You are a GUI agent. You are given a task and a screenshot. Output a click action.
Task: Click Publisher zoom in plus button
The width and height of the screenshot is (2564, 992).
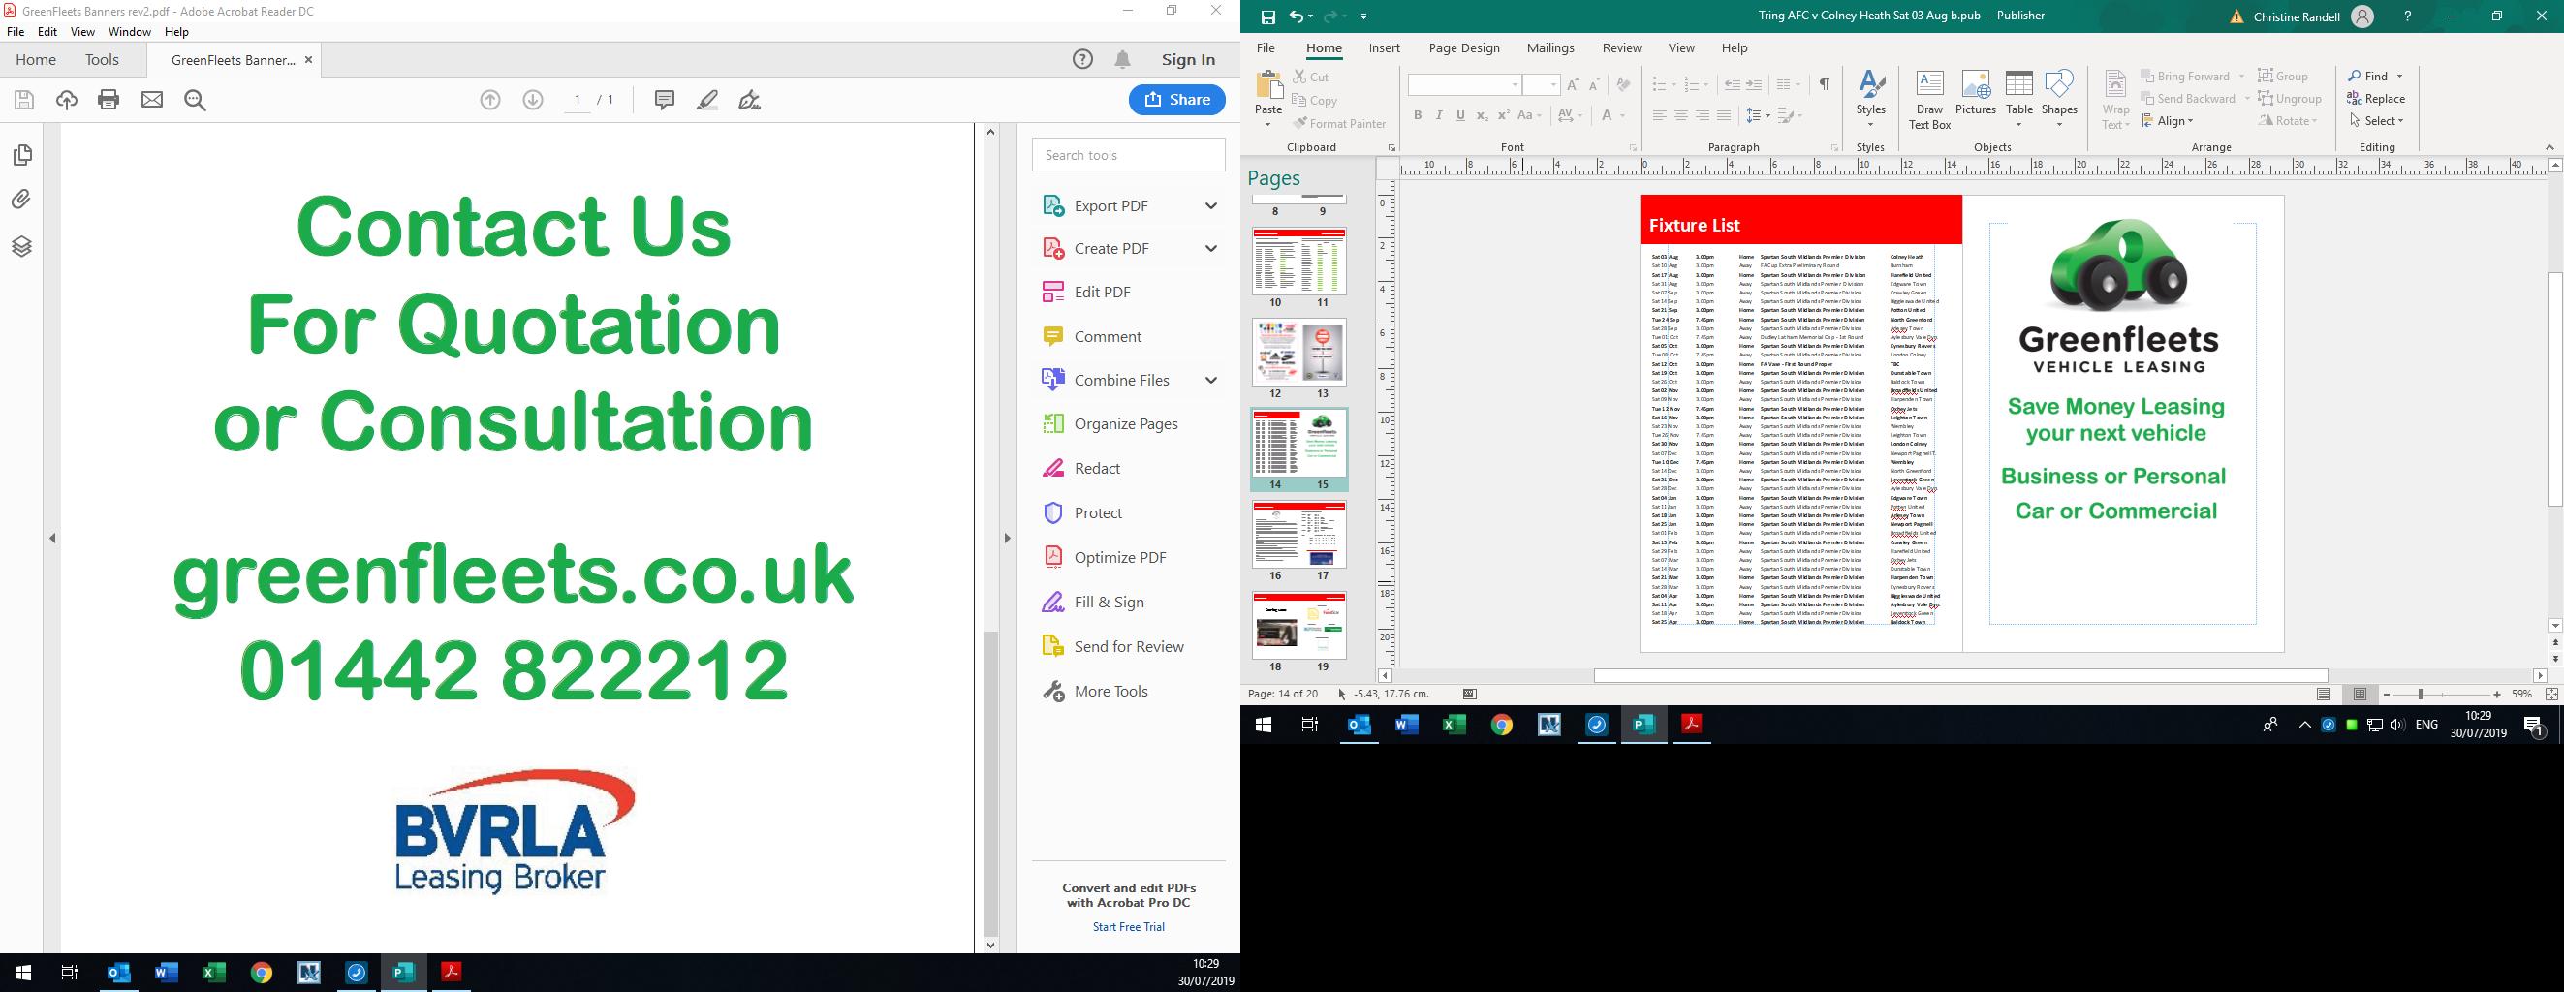click(x=2497, y=695)
